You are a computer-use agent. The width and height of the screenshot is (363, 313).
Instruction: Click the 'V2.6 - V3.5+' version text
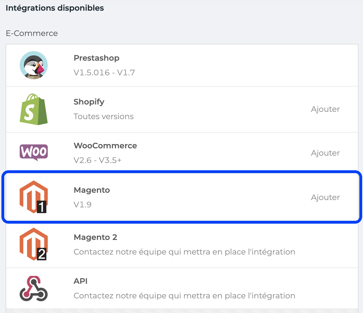[x=97, y=160]
